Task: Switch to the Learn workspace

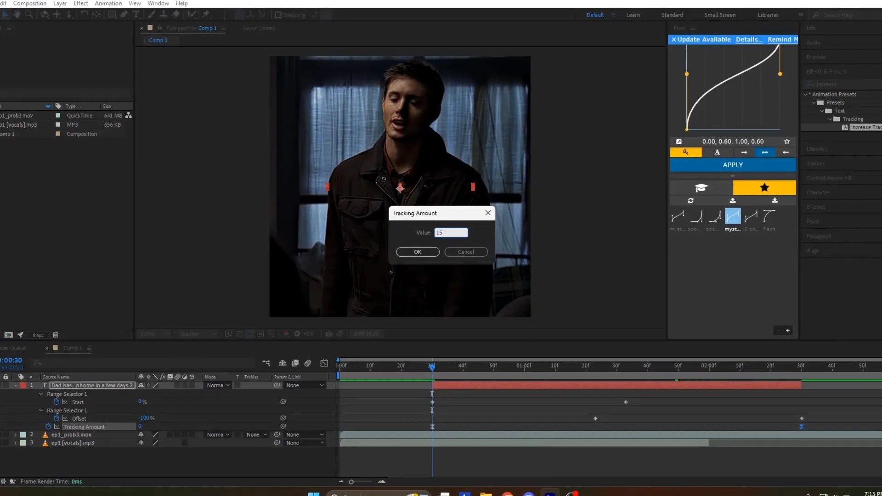Action: 633,15
